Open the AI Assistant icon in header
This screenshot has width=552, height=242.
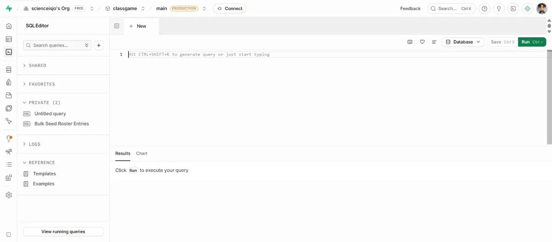[528, 8]
